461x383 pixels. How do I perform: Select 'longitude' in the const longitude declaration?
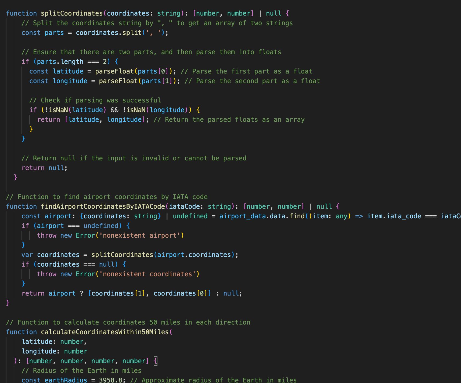[x=70, y=81]
